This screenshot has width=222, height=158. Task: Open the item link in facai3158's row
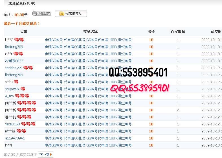88,124
